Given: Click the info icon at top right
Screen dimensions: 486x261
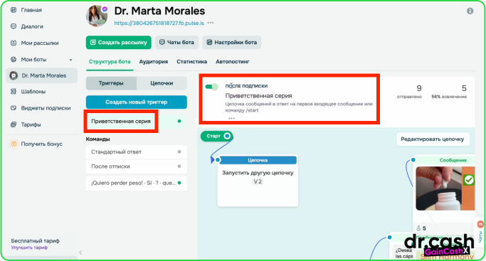Looking at the screenshot, I should [x=470, y=11].
